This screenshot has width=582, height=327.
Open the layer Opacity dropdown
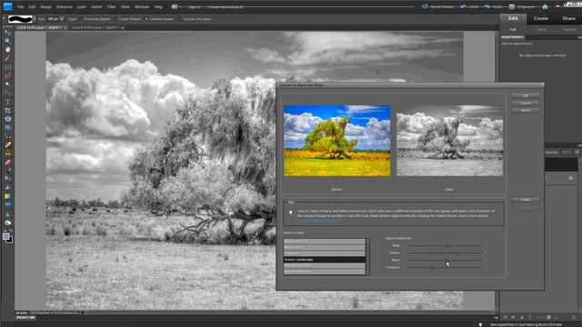[577, 152]
